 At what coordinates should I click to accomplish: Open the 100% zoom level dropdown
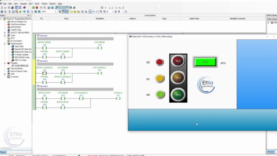pos(55,12)
